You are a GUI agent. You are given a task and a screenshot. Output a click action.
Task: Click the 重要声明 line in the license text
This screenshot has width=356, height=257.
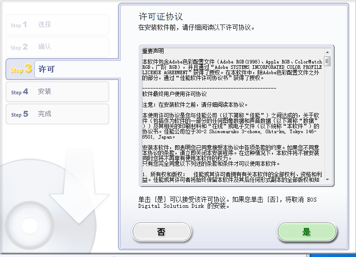click(153, 51)
